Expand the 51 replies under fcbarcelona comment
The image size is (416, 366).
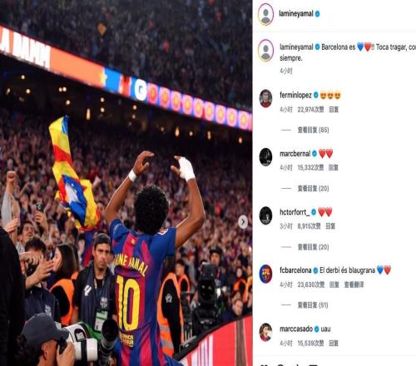(x=313, y=305)
